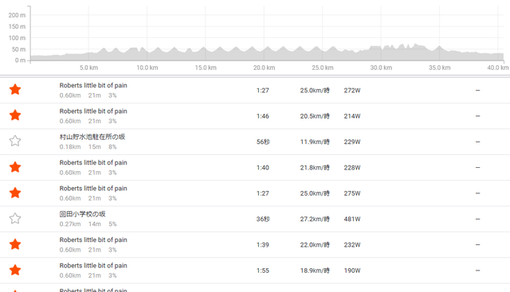Unstar the Roberts segment with 214W
The width and height of the screenshot is (510, 292).
coord(15,115)
